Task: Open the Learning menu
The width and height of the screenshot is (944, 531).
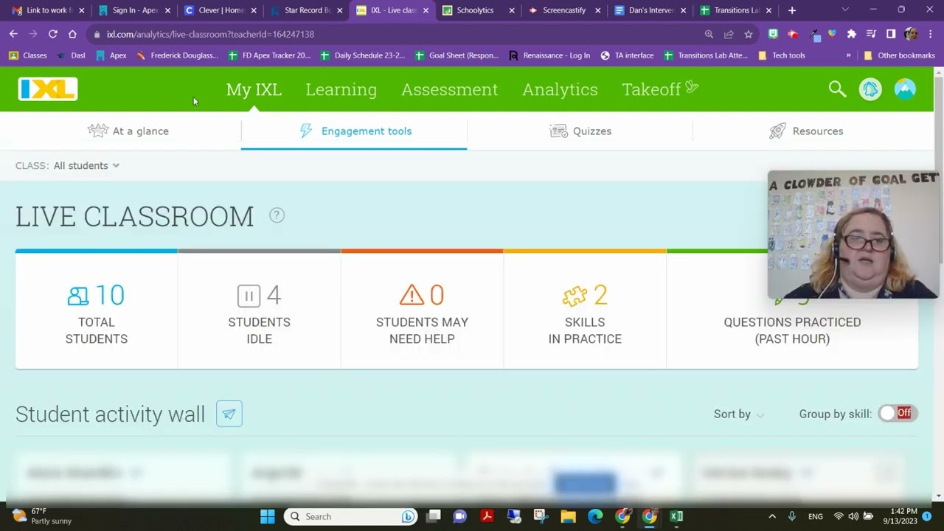Action: point(341,89)
